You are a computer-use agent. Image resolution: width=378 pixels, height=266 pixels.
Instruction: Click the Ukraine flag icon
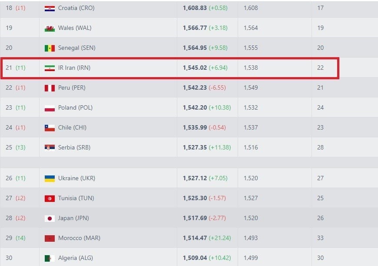50,178
